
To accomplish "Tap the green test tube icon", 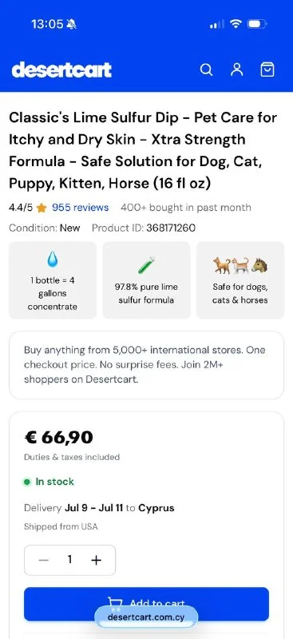I will (x=146, y=265).
